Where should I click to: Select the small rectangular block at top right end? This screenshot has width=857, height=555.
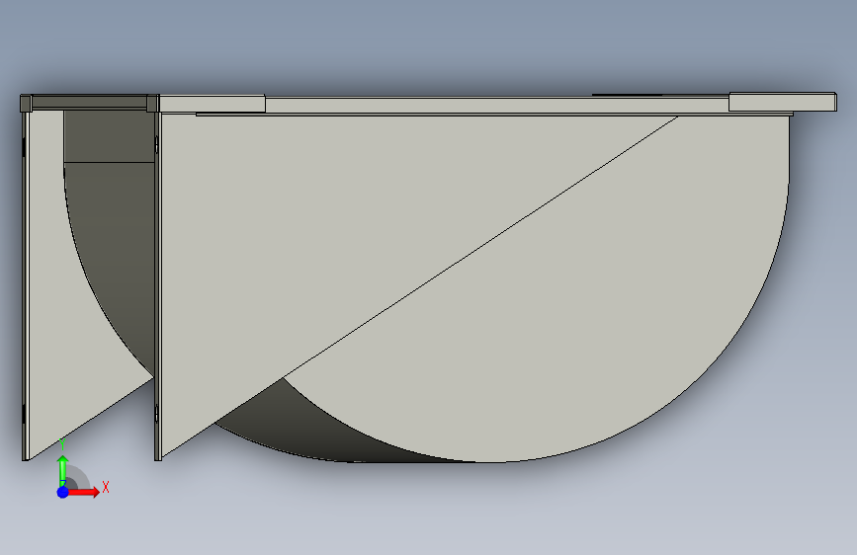782,102
